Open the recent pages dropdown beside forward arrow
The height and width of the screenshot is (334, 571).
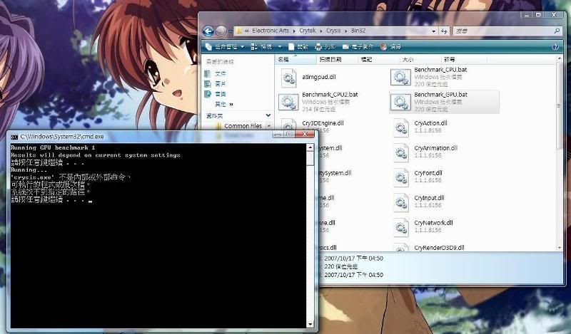[x=230, y=31]
